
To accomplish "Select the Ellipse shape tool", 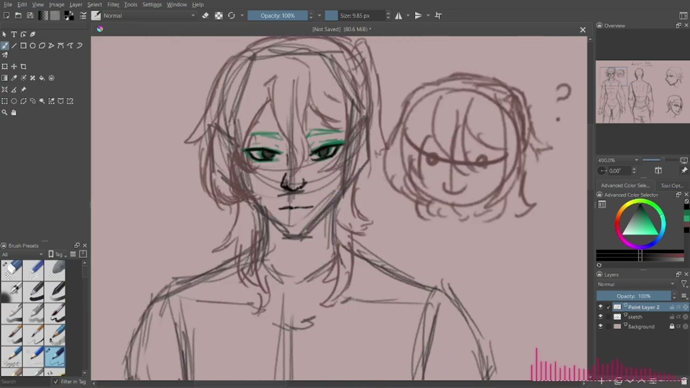I will [32, 46].
